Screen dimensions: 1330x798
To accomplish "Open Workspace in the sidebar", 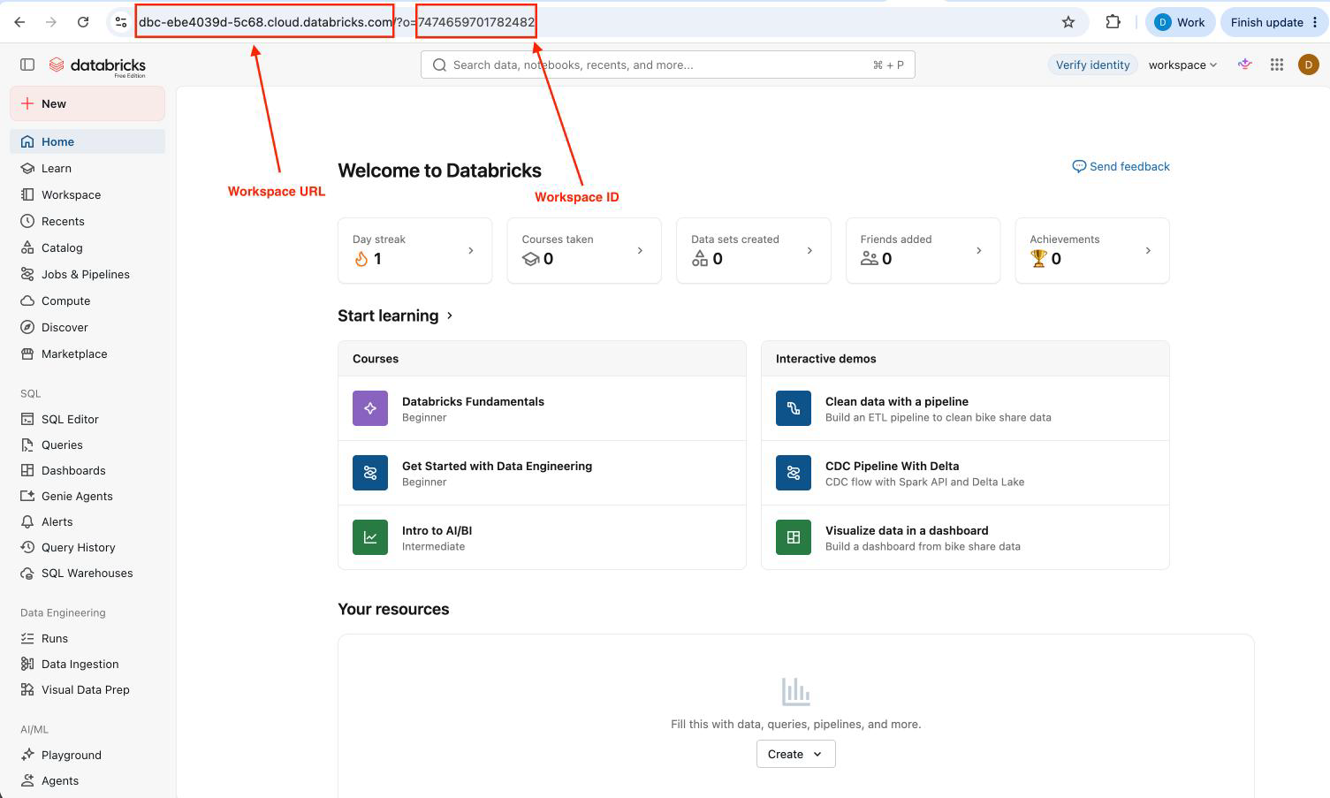I will coord(87,194).
